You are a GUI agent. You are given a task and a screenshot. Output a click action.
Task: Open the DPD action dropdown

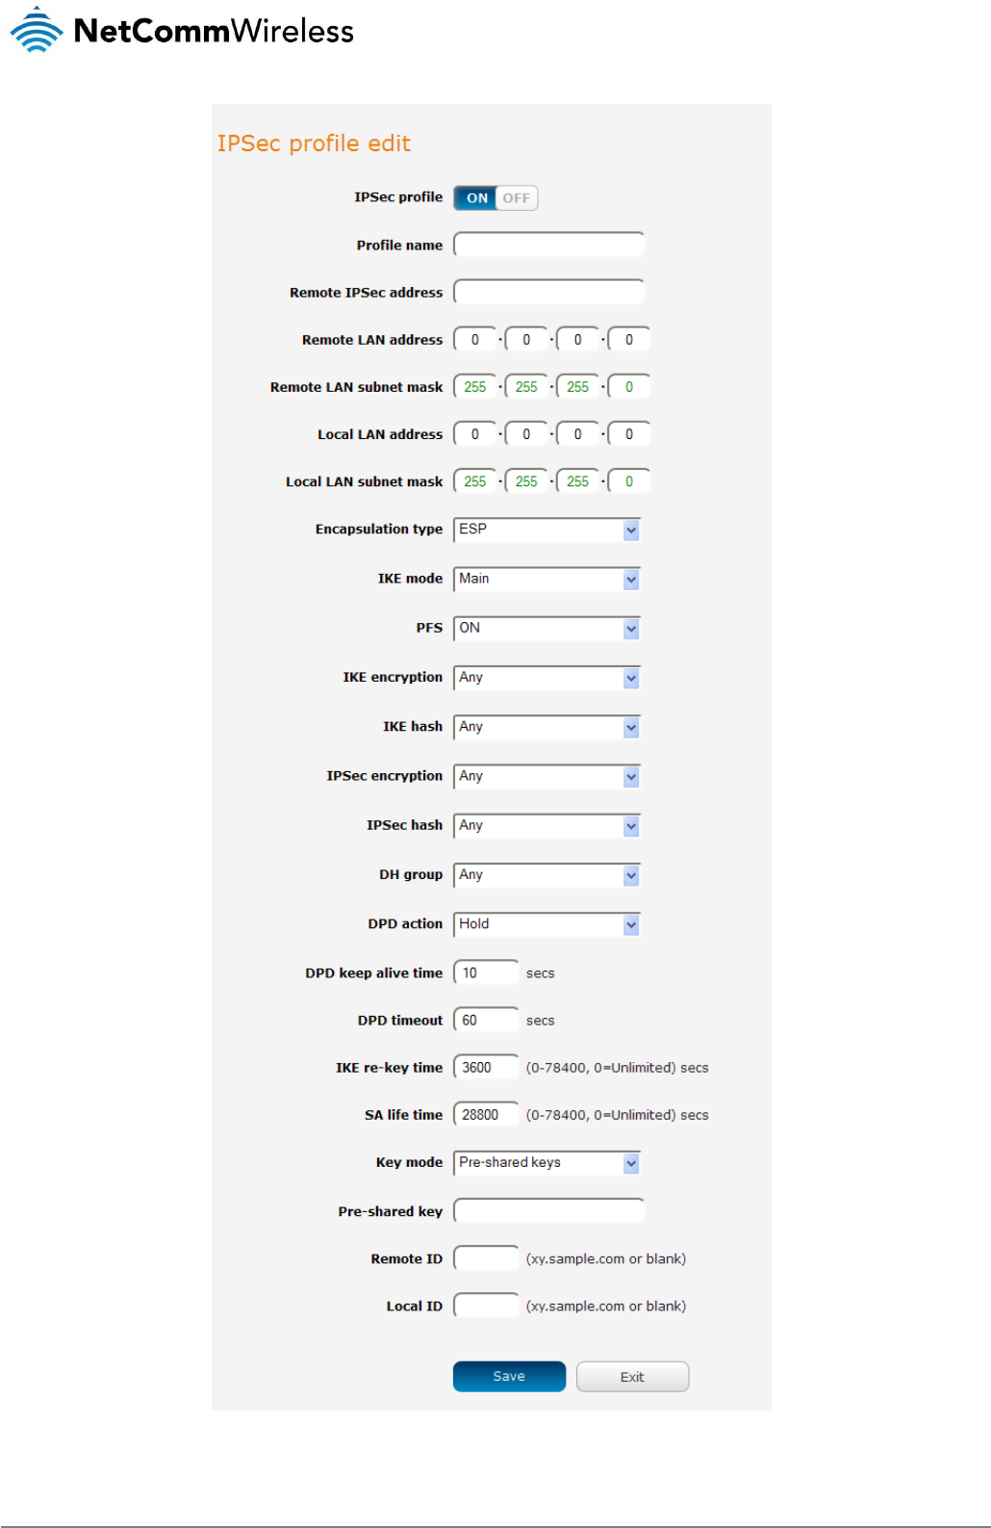coord(546,924)
